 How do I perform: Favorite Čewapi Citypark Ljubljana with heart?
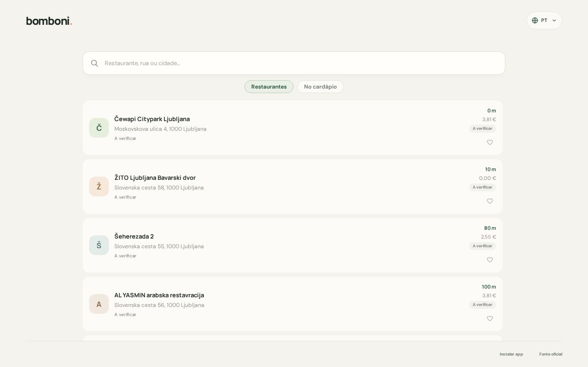coord(490,142)
